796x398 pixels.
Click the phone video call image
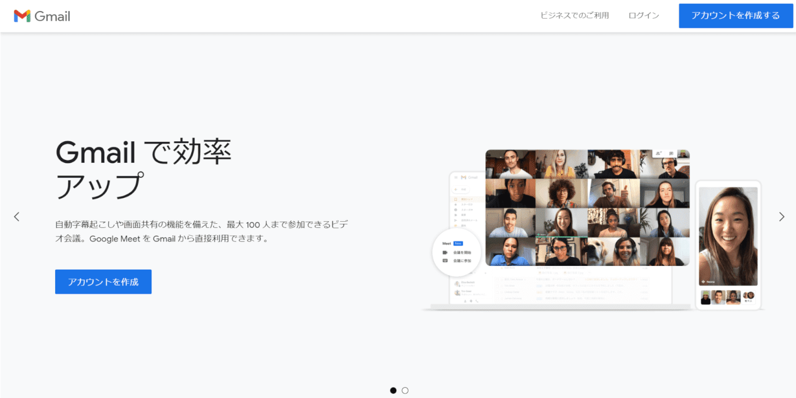[728, 245]
